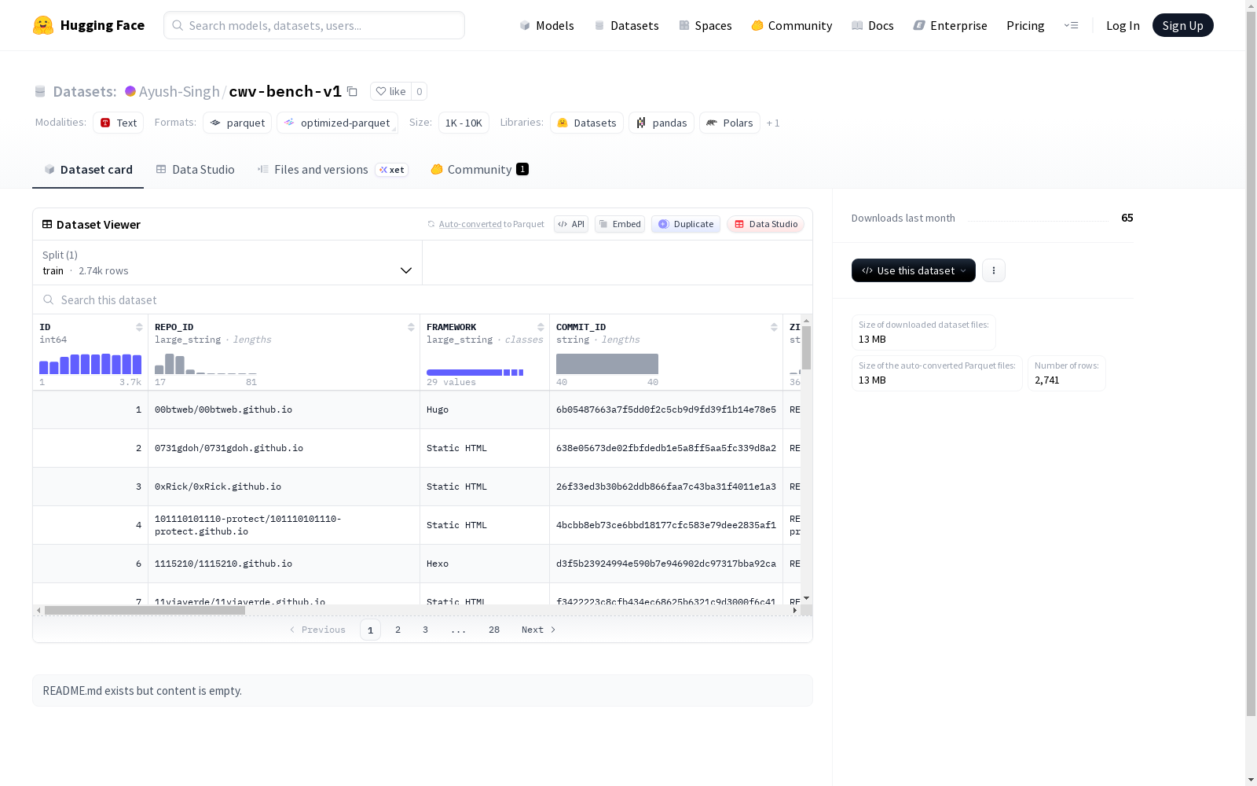1257x786 pixels.
Task: Open Models in the top navigation
Action: pyautogui.click(x=547, y=25)
